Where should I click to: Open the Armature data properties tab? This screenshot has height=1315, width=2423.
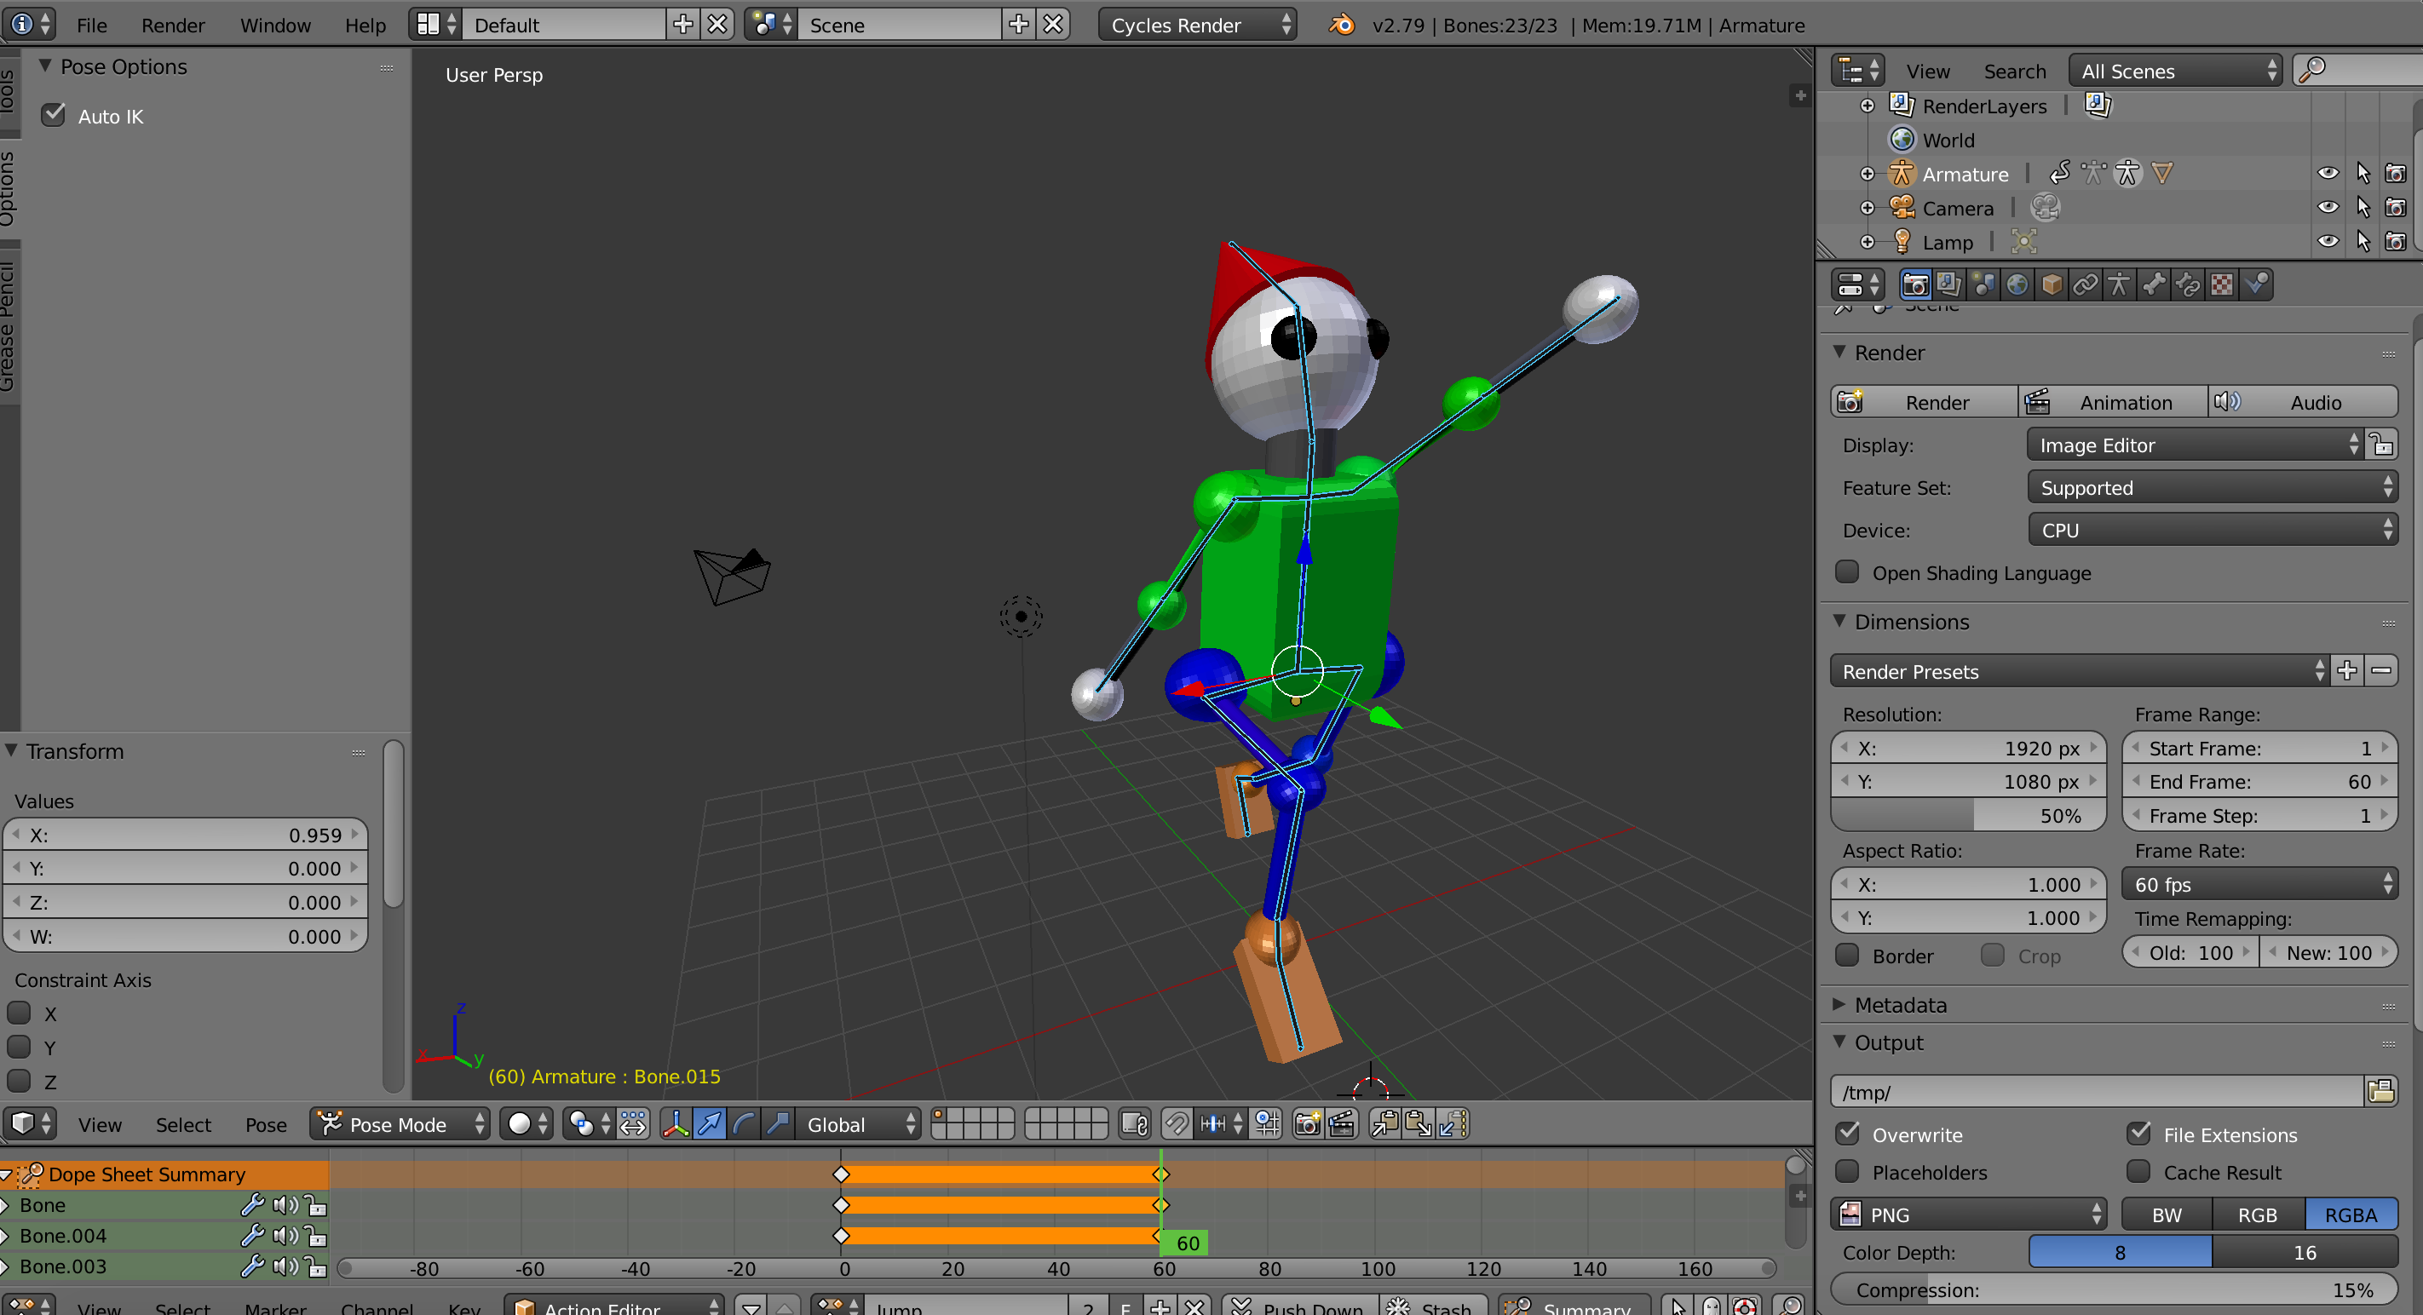click(x=2119, y=284)
